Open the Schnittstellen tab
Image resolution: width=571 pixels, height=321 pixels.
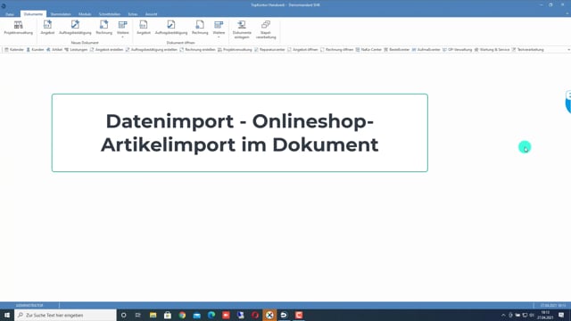pos(110,14)
